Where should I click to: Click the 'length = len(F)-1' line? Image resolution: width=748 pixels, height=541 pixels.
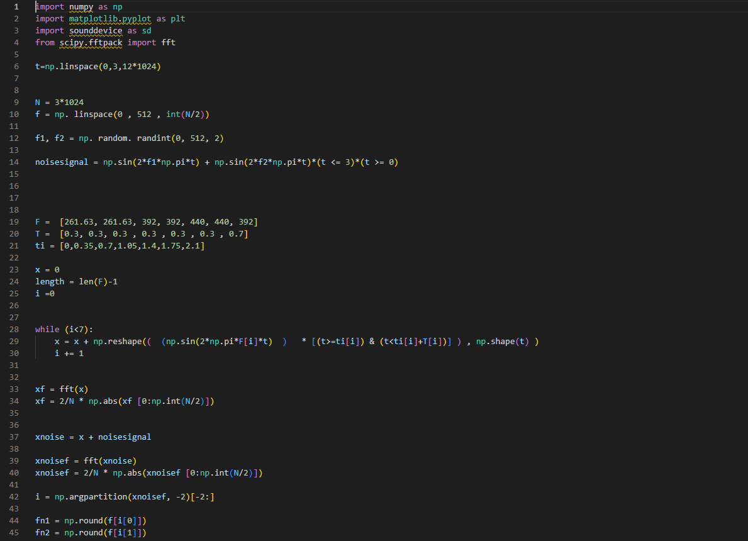pos(76,281)
